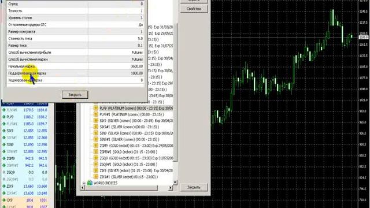Click the SIN9 SILVER comex symbol icon
This screenshot has width=370, height=208.
[x=95, y=133]
